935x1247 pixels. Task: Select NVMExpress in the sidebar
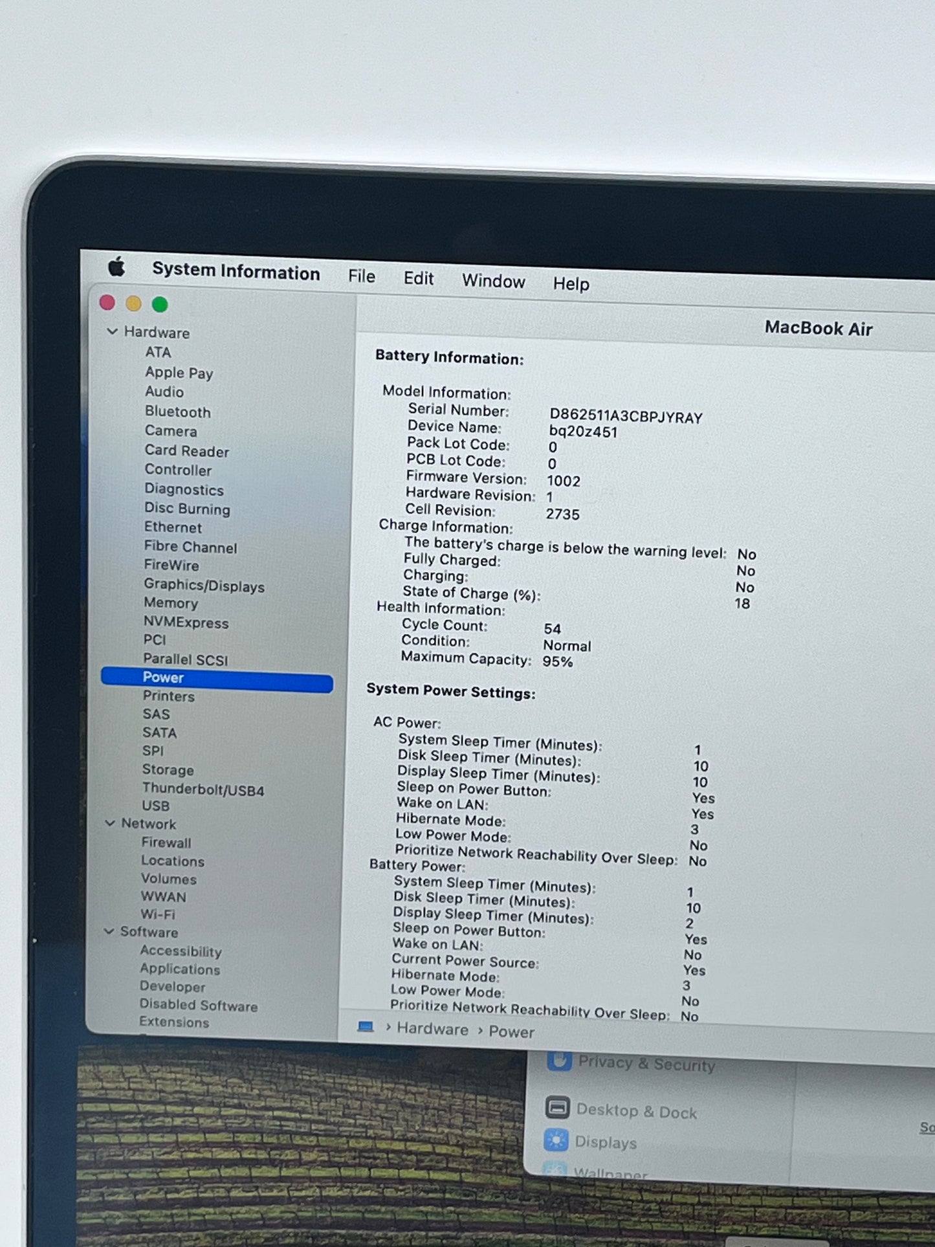(x=186, y=623)
